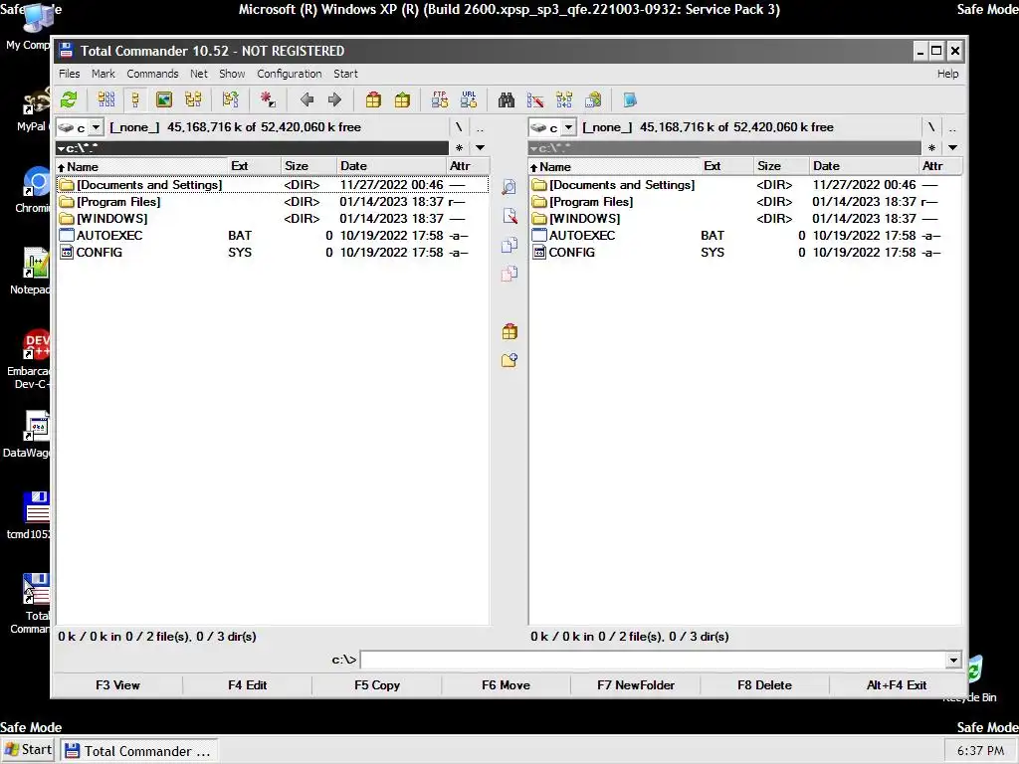The width and height of the screenshot is (1019, 764).
Task: Select AUTOEXEC BAT file in left panel
Action: click(x=273, y=236)
